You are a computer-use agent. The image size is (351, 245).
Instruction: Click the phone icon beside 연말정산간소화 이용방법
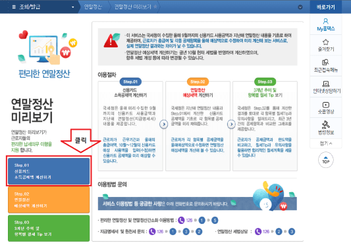[x=181, y=221]
